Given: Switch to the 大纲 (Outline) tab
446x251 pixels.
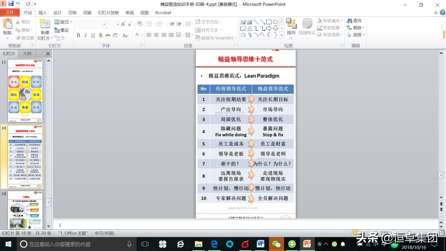Looking at the screenshot, I should (27, 53).
